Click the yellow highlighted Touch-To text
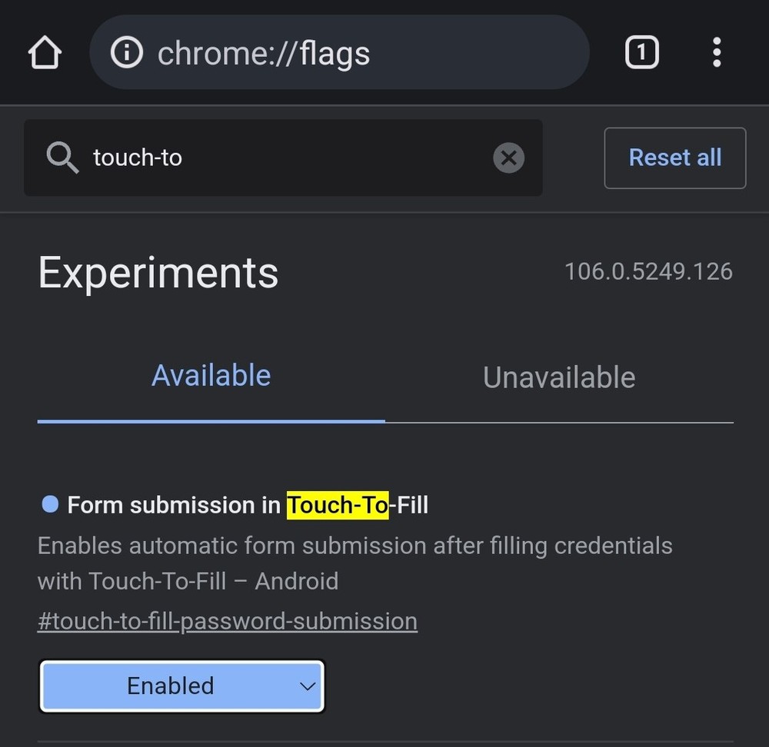Screen dimensions: 769x747 click(x=337, y=505)
